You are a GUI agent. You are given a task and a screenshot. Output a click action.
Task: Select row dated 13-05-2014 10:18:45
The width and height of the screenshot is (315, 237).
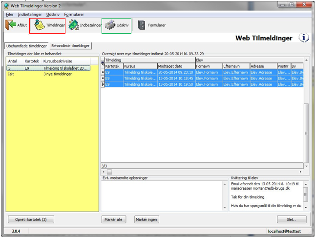tap(204, 78)
